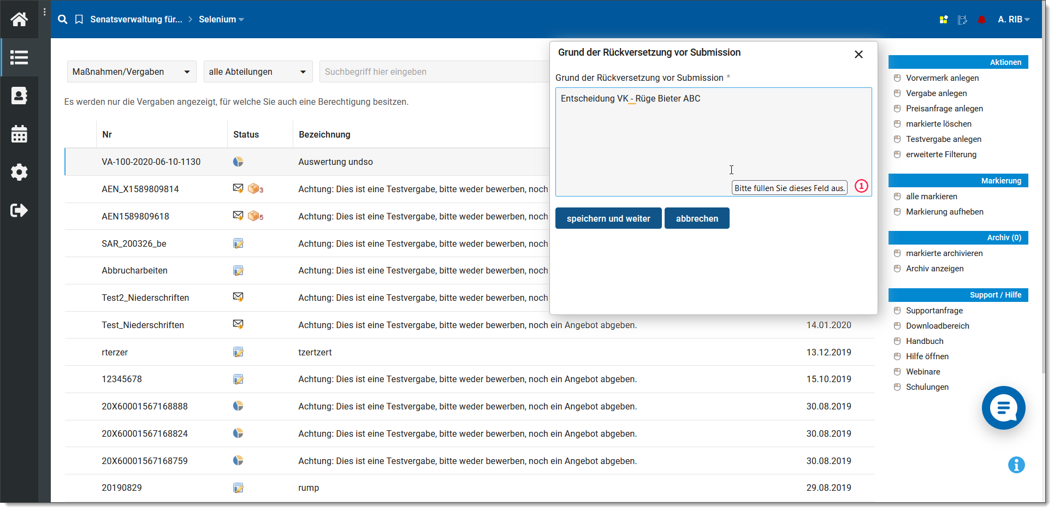The image size is (1054, 511).
Task: Click the date 13.12.2019 cell
Action: click(828, 352)
